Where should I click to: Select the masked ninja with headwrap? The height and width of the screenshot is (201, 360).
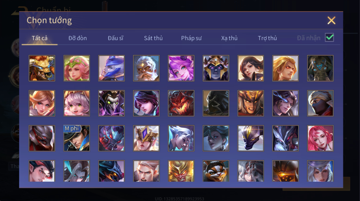coord(320,103)
